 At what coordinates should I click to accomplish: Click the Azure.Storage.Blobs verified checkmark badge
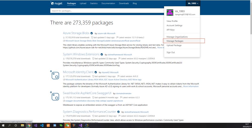(92, 33)
